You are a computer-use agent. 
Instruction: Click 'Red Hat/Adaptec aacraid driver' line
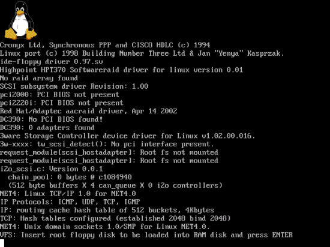coord(89,111)
